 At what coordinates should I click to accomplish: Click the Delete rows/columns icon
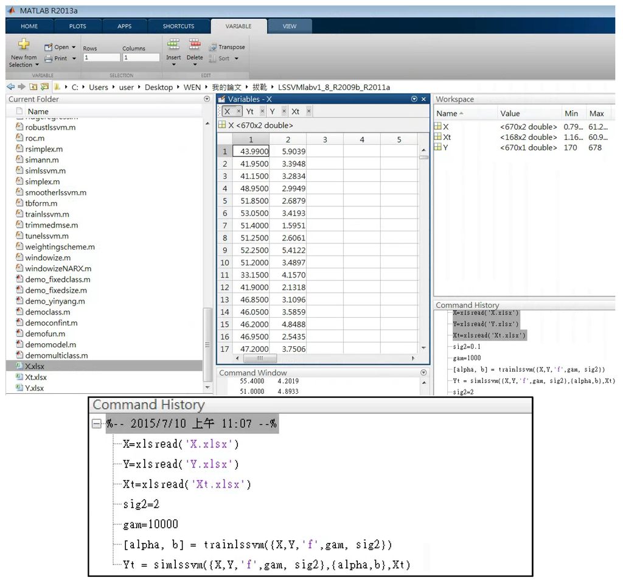tap(195, 44)
